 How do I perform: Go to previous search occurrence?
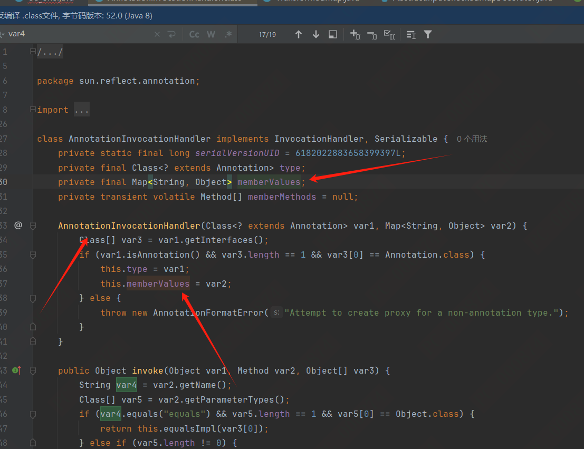coord(299,34)
